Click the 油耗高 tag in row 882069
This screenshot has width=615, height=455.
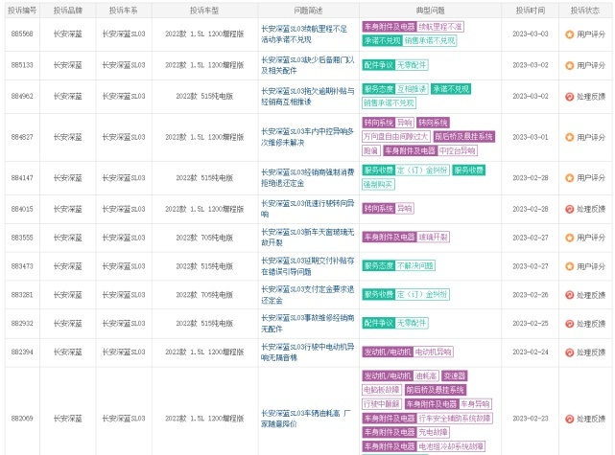pyautogui.click(x=426, y=375)
